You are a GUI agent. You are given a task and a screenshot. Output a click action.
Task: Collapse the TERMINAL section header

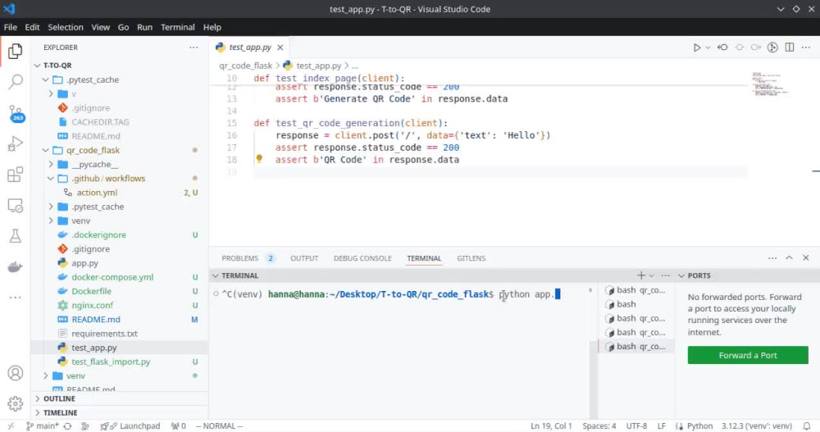point(216,275)
